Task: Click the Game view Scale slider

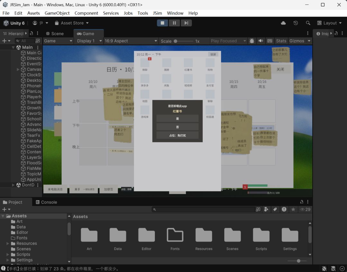Action: (184, 41)
